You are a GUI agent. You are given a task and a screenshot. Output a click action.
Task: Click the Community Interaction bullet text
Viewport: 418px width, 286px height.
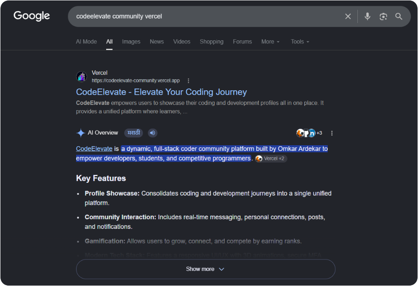205,222
